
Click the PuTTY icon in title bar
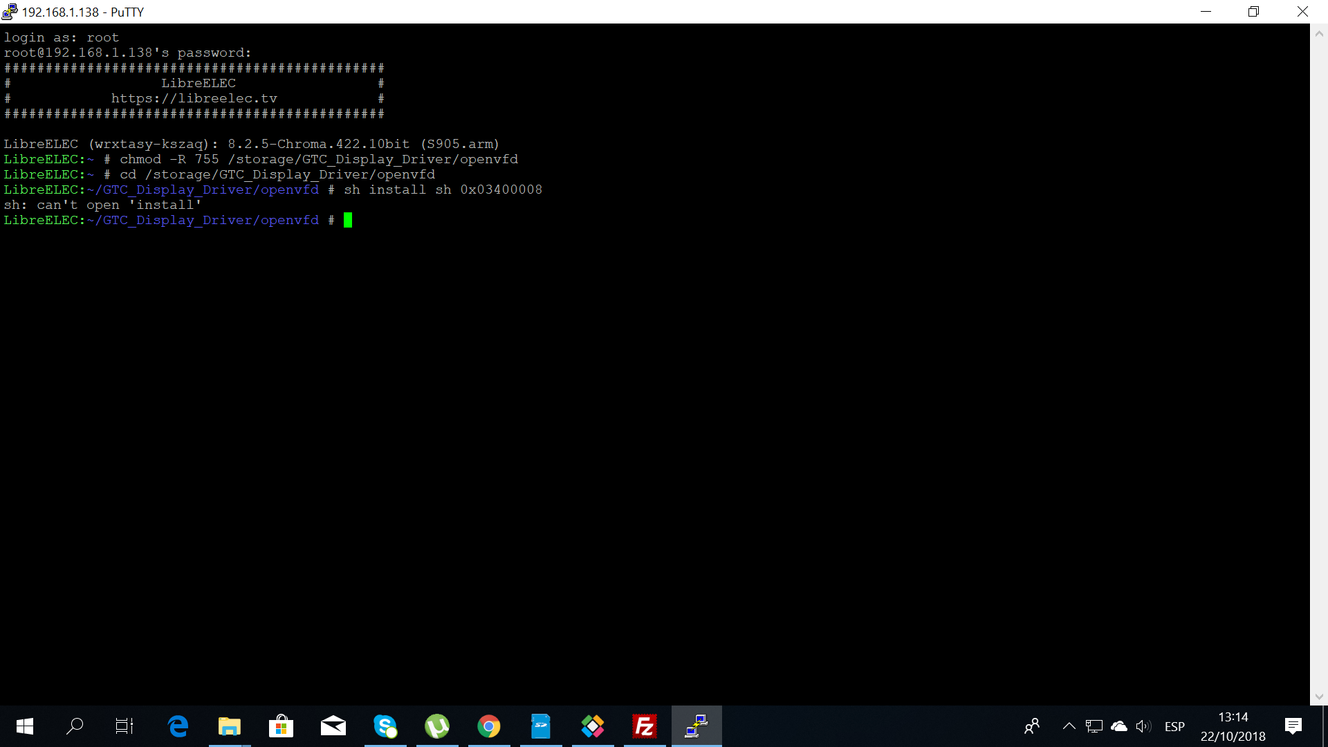pos(10,12)
